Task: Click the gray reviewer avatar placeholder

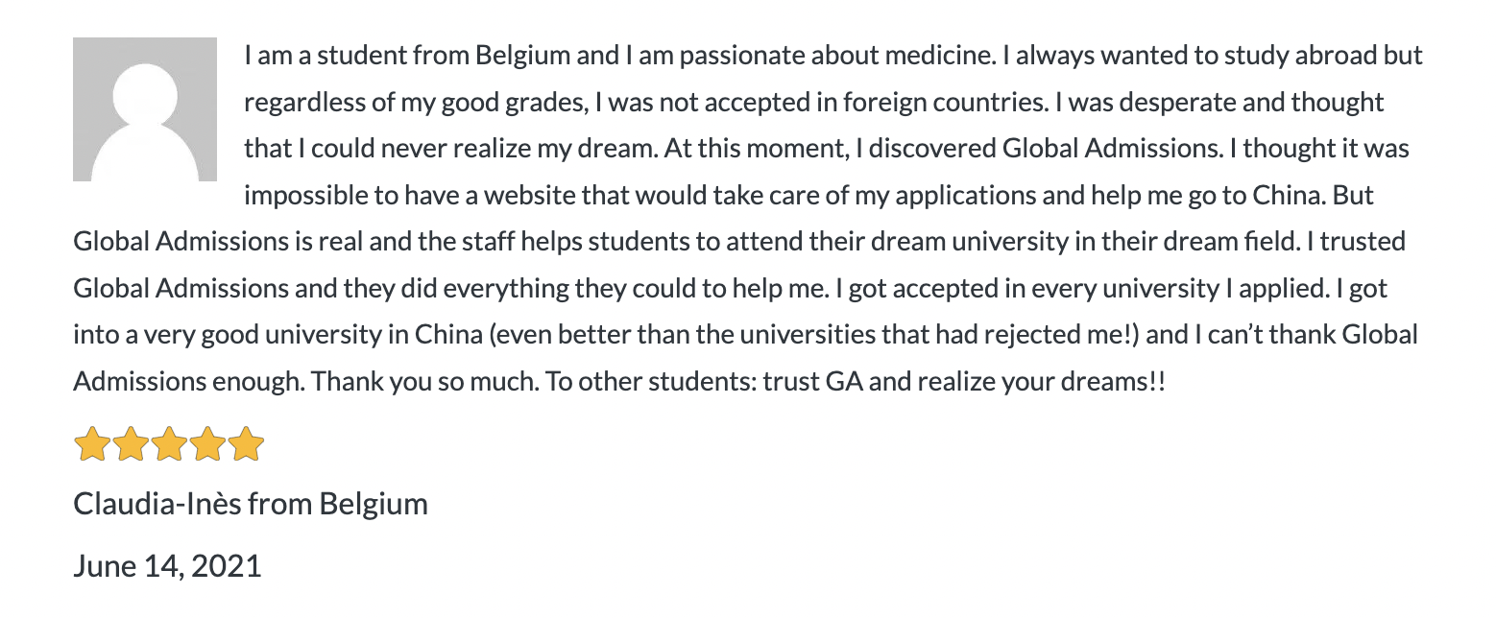Action: pos(145,109)
